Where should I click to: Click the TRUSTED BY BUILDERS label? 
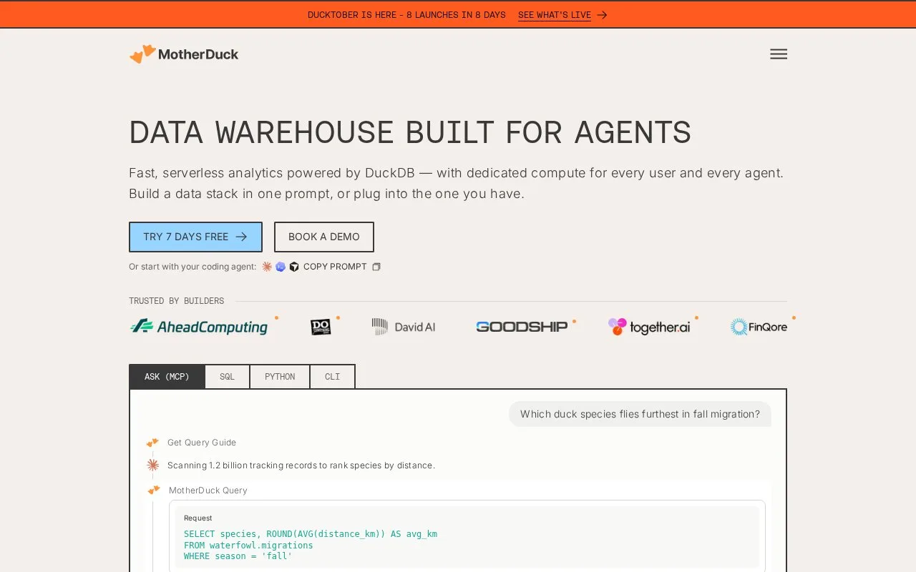[x=176, y=301]
